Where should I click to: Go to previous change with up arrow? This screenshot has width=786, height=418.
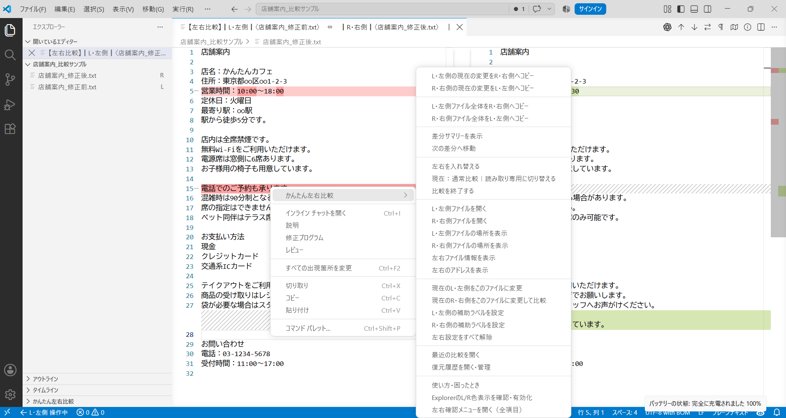(681, 27)
